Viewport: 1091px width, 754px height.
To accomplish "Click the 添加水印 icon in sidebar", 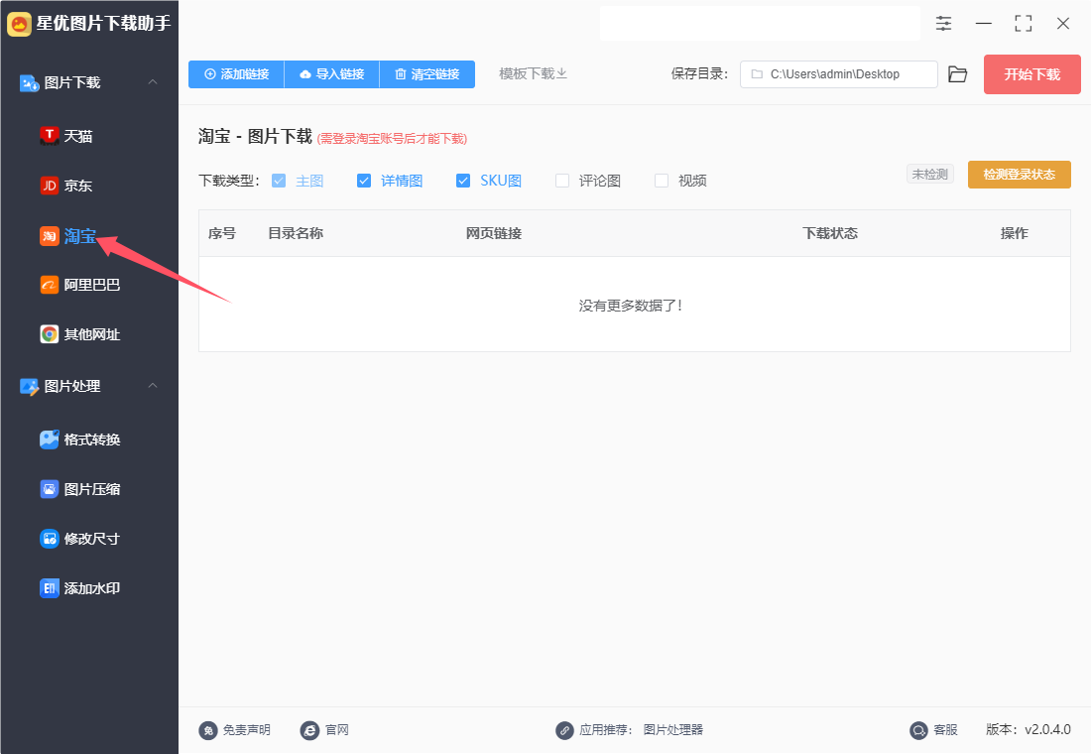I will point(49,588).
